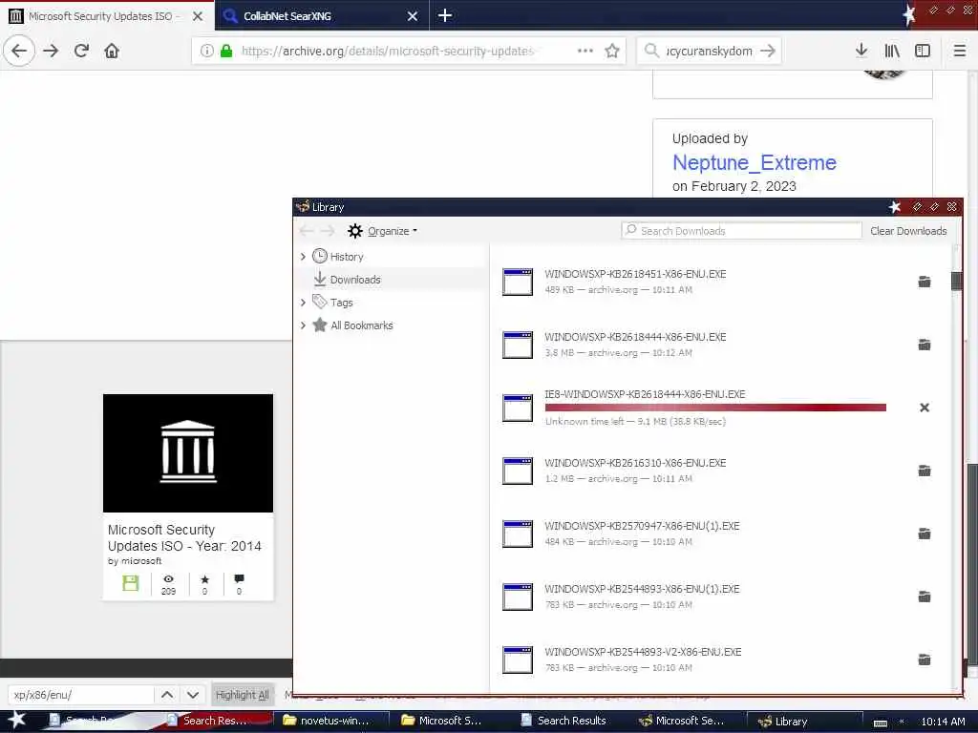Show site information icon in address bar

pyautogui.click(x=206, y=51)
